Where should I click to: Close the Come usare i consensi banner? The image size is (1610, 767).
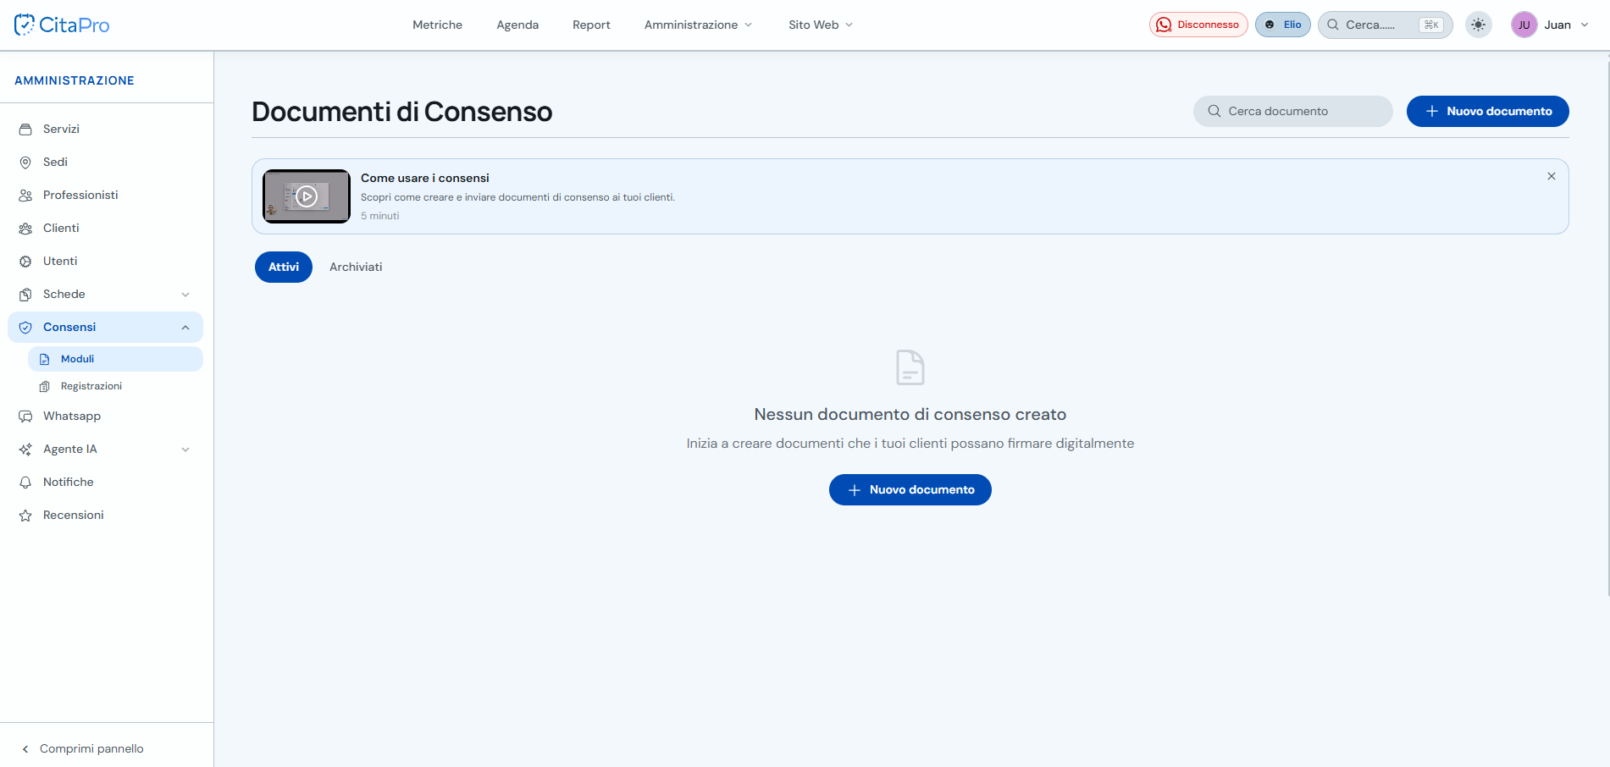coord(1552,176)
